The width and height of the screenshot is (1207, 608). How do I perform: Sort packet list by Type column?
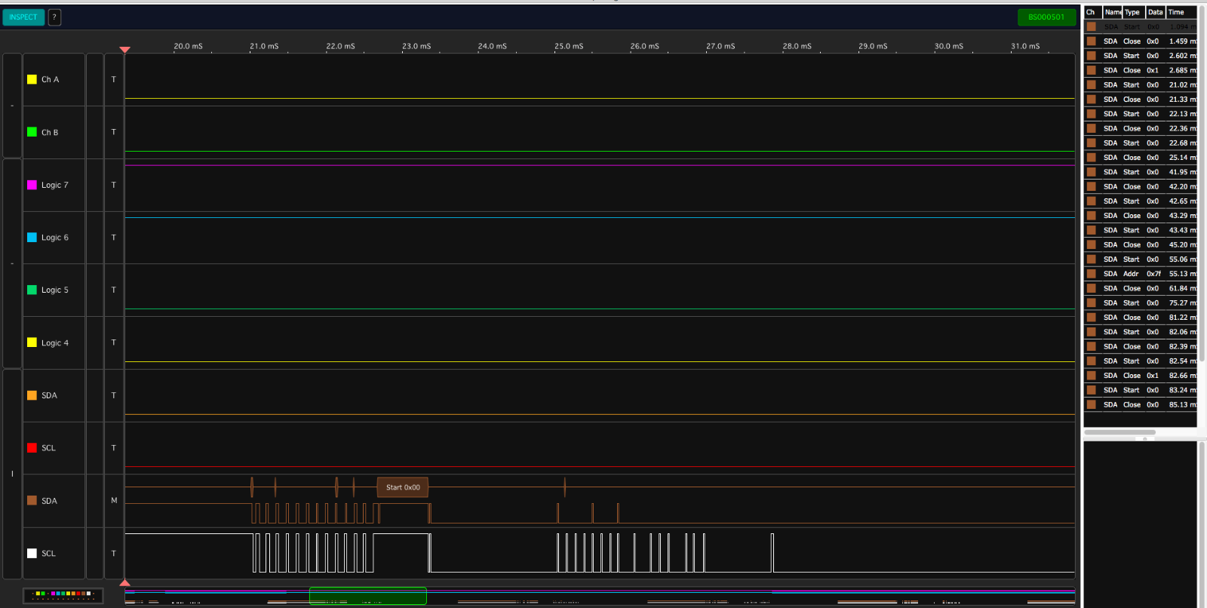click(x=1134, y=12)
